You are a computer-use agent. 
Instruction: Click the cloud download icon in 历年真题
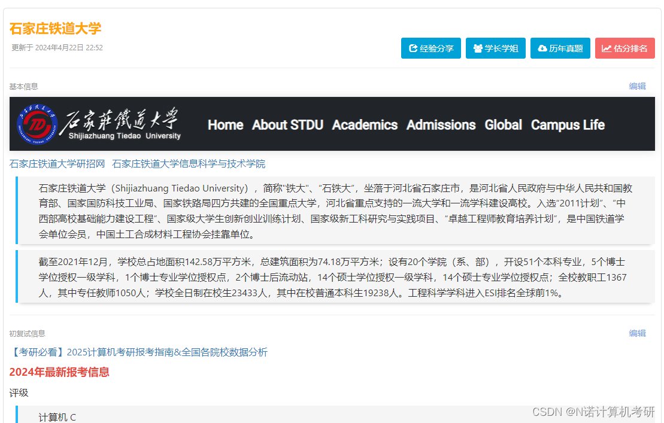[x=542, y=48]
